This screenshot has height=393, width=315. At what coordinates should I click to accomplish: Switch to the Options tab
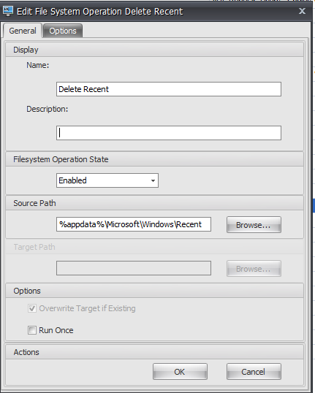(x=63, y=31)
